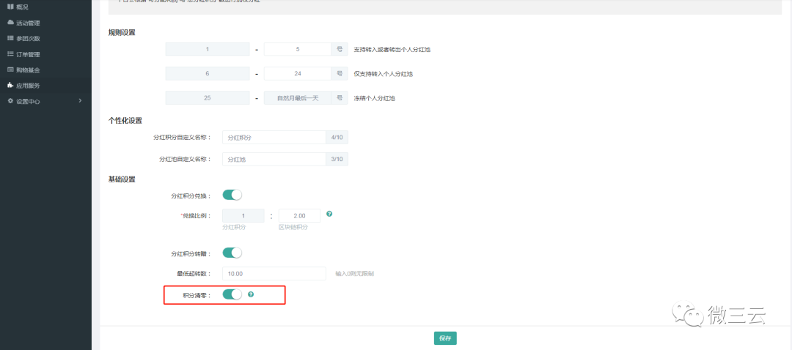This screenshot has width=792, height=350.
Task: Click the 基础设置 heading
Action: pos(122,179)
